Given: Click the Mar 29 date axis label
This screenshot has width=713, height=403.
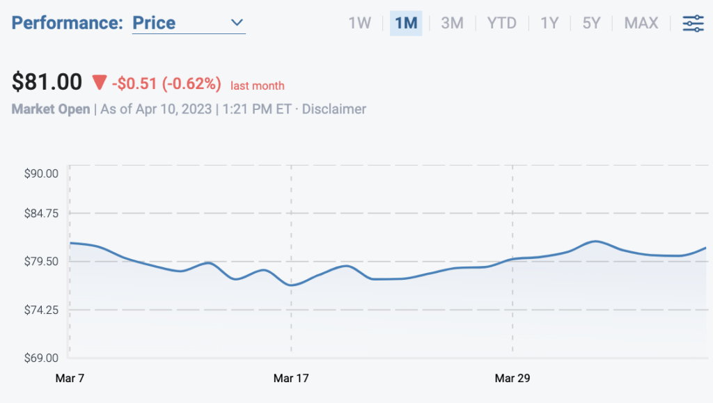Looking at the screenshot, I should tap(512, 379).
